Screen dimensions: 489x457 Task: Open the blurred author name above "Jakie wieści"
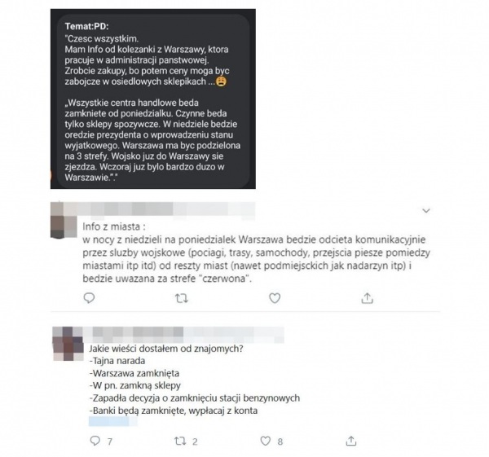click(186, 335)
